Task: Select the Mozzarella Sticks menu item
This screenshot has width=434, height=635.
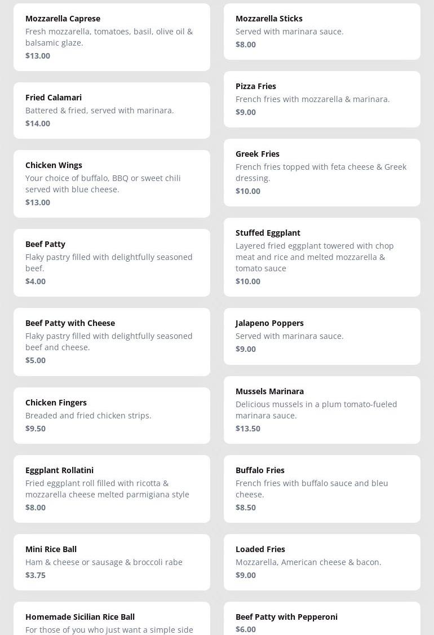Action: click(322, 31)
